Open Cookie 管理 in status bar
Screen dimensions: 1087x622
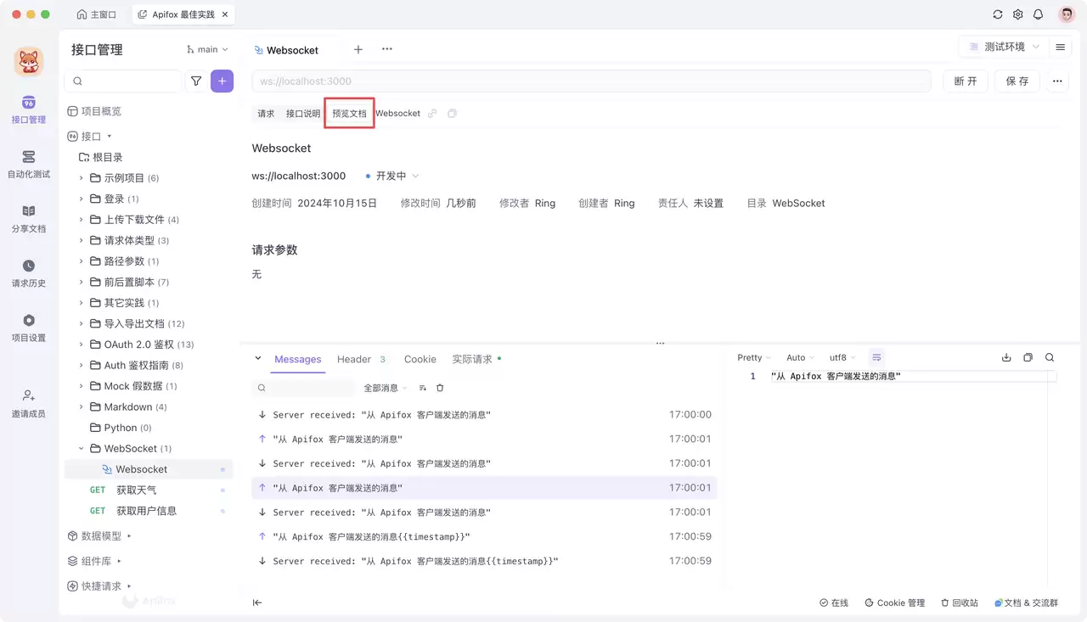[x=894, y=602]
